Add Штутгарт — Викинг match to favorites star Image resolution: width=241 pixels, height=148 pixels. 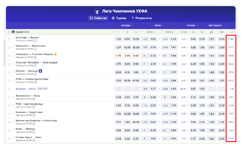(x=9, y=39)
